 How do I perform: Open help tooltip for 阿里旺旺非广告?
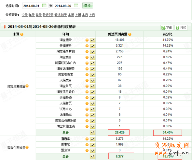[87, 63]
